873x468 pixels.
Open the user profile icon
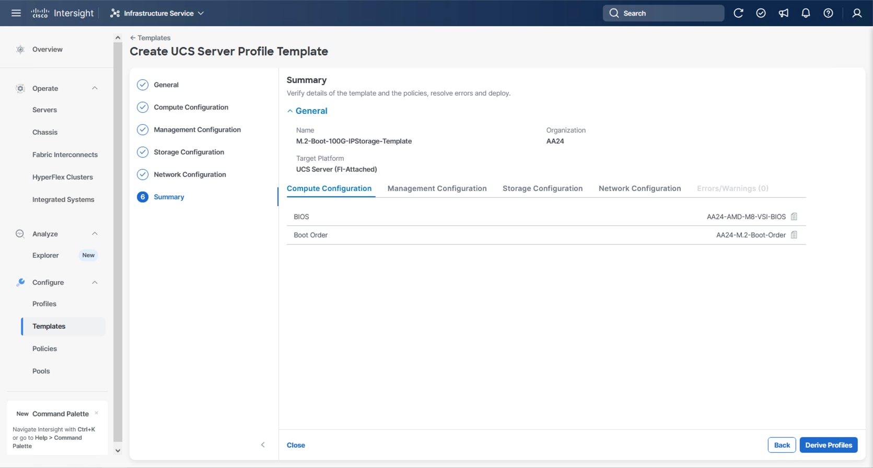pos(857,13)
